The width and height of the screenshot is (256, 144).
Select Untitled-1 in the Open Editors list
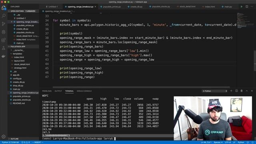21,18
